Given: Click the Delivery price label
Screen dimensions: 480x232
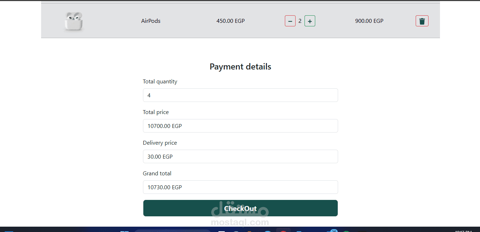Looking at the screenshot, I should tap(160, 143).
